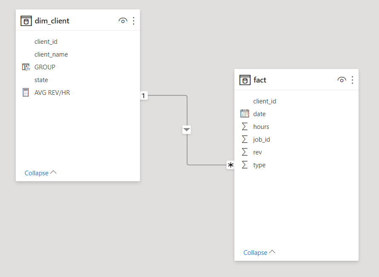Select client_name field in dim_client
Viewport: 379px width, 277px height.
coord(51,54)
